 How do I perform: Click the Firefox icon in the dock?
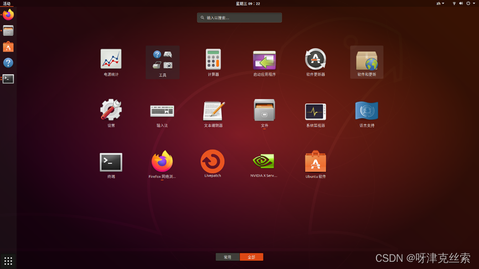tap(8, 14)
